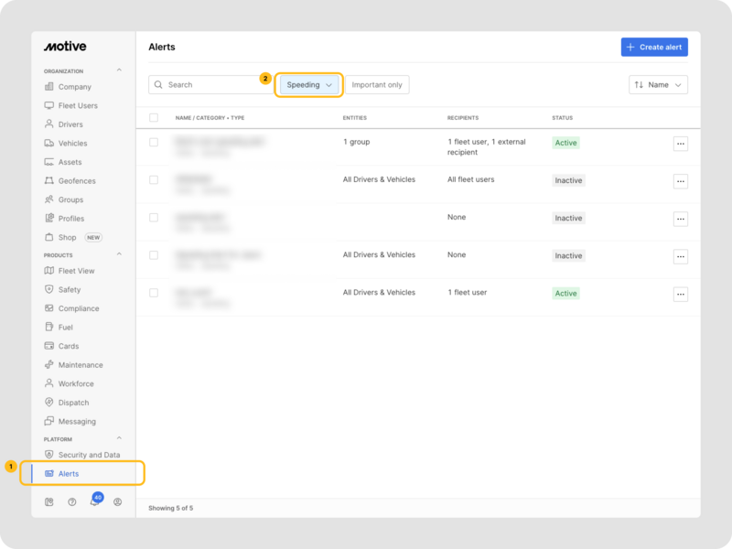The image size is (732, 549).
Task: Click the Fuel pump icon in sidebar
Action: [49, 327]
